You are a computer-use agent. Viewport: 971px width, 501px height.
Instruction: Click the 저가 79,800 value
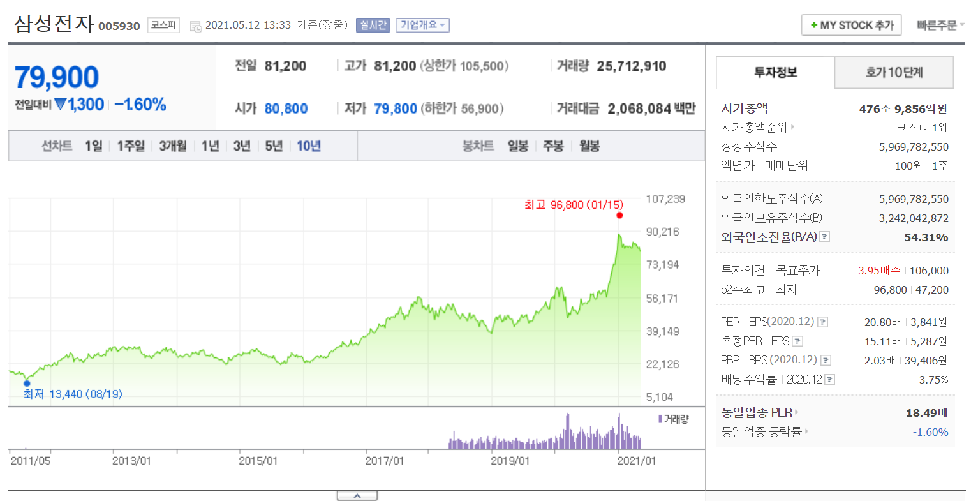pos(396,108)
